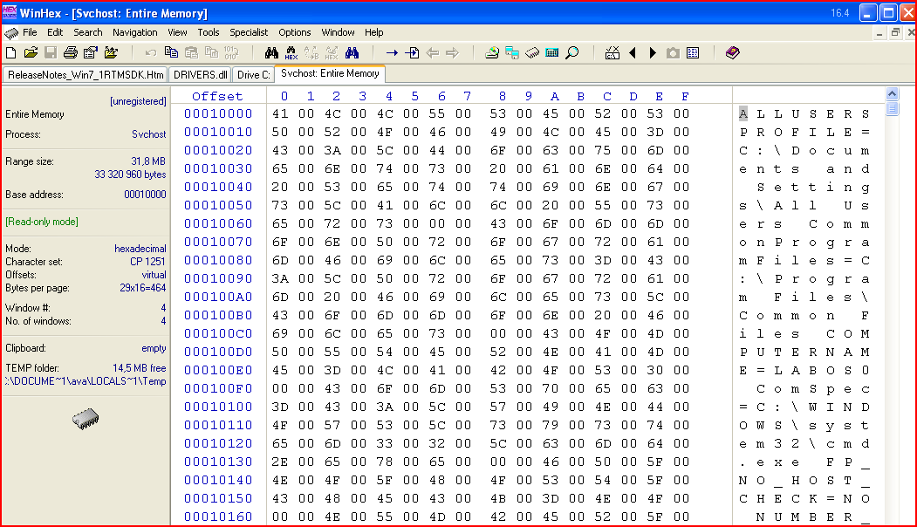
Task: Open file Properties toolbar icon
Action: click(x=91, y=53)
